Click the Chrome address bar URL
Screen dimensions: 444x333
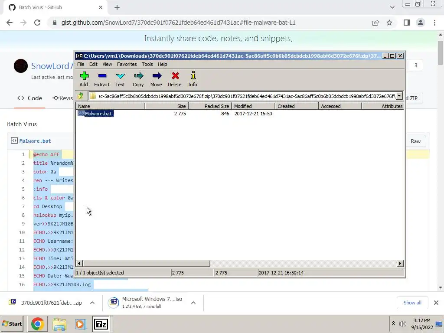178,23
